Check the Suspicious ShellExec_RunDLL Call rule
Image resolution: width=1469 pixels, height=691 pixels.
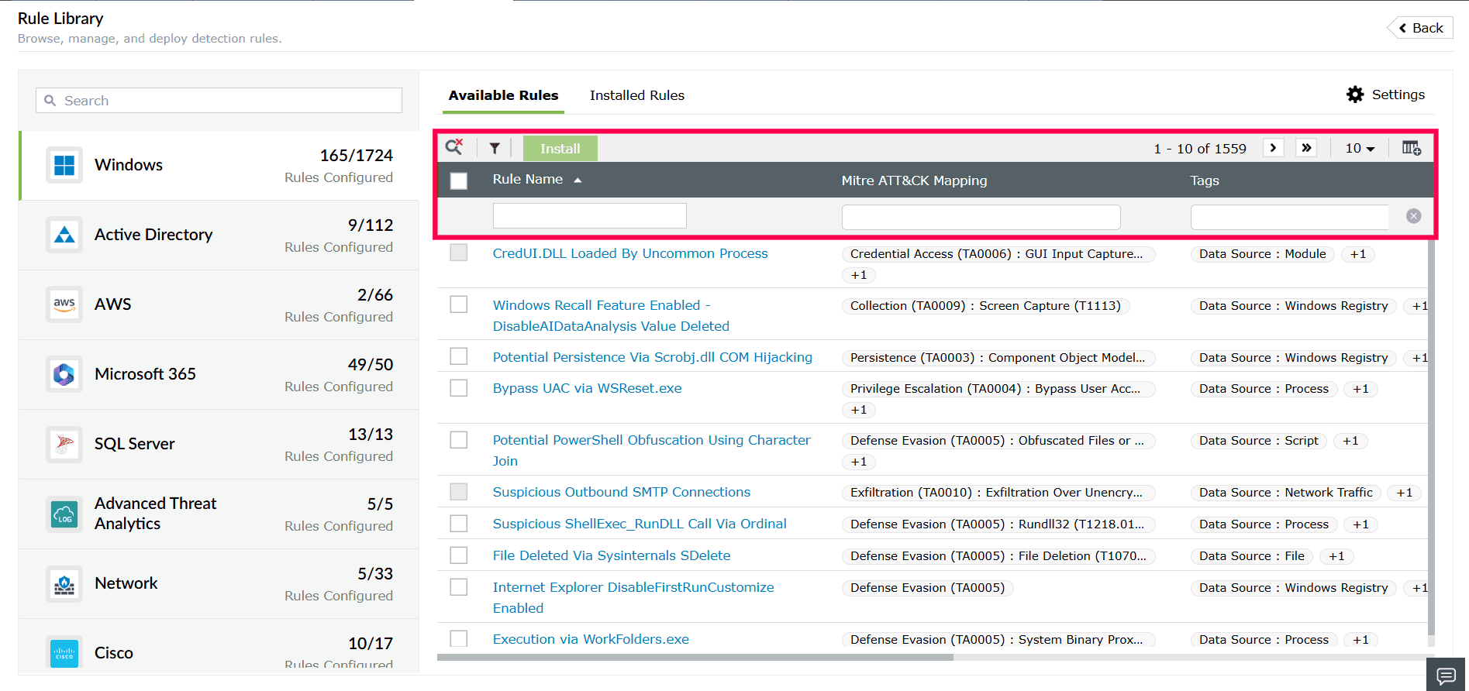tap(459, 524)
